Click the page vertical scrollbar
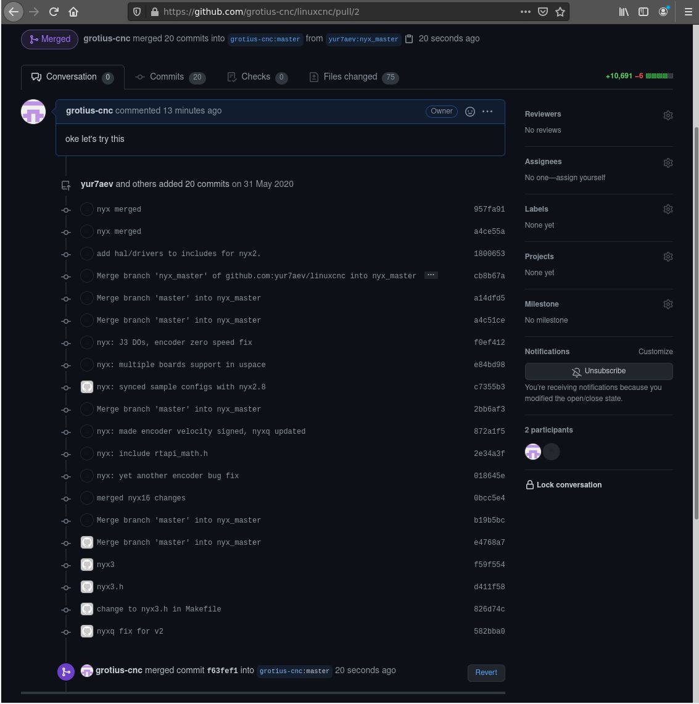 (696, 323)
